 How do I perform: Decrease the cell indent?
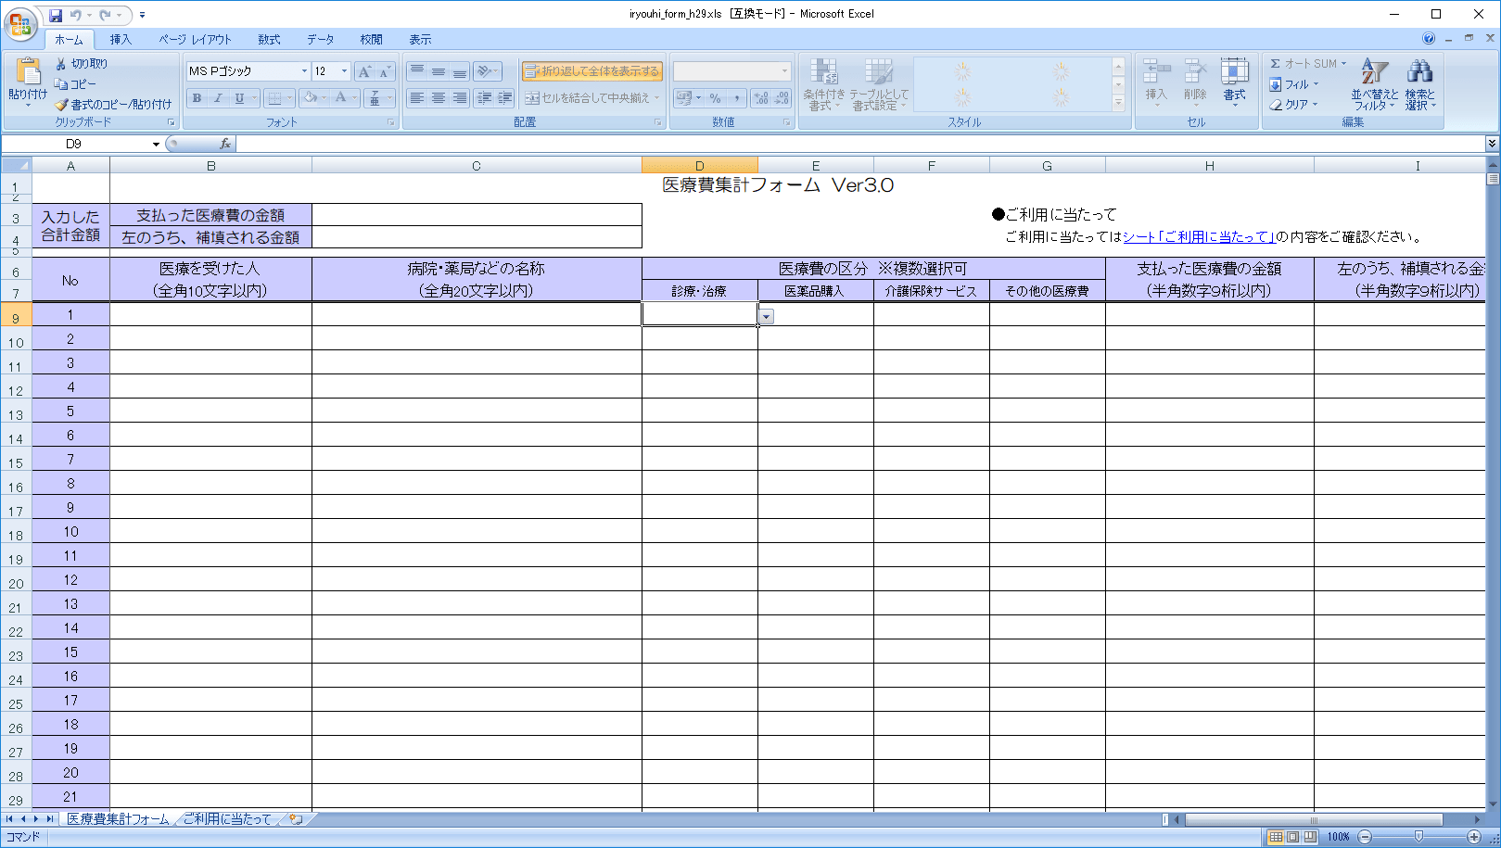pyautogui.click(x=484, y=98)
